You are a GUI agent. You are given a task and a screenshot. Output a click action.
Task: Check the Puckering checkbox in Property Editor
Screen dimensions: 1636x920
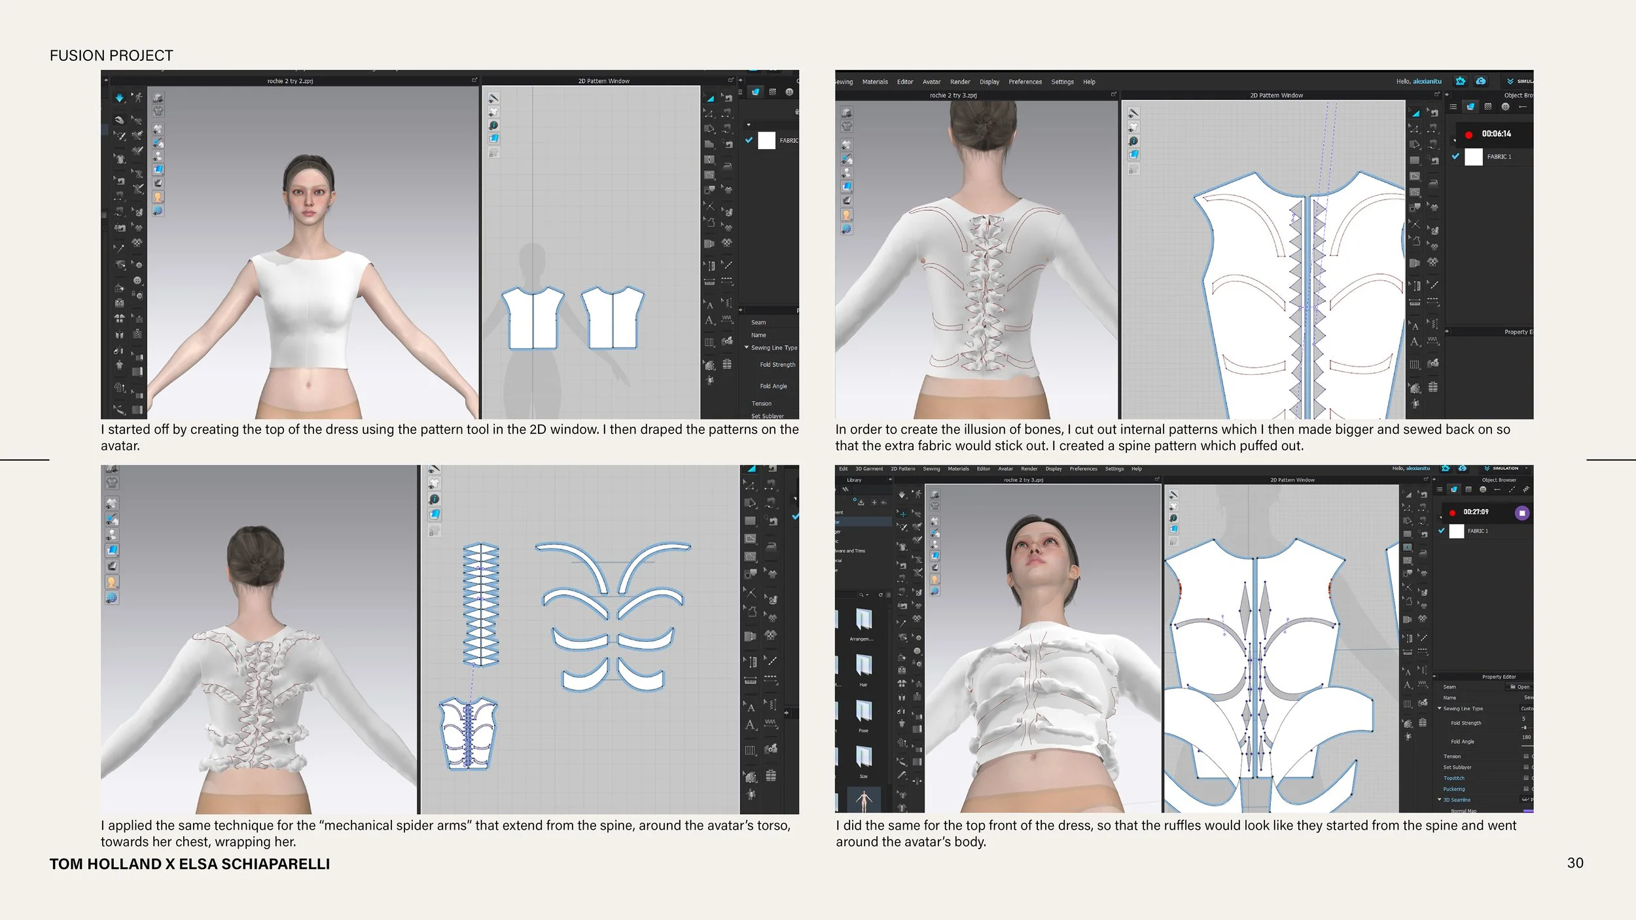1526,789
